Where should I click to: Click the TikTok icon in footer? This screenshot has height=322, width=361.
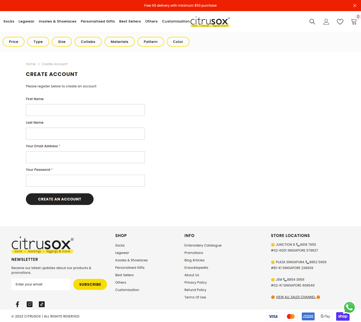tap(42, 304)
